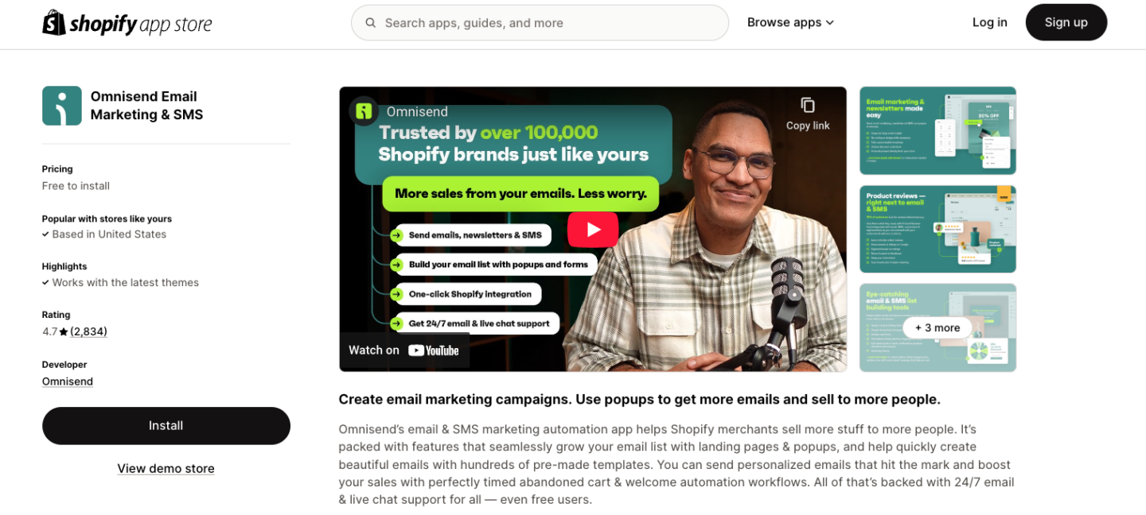Open the Omnisend channel avatar in video

click(x=364, y=111)
